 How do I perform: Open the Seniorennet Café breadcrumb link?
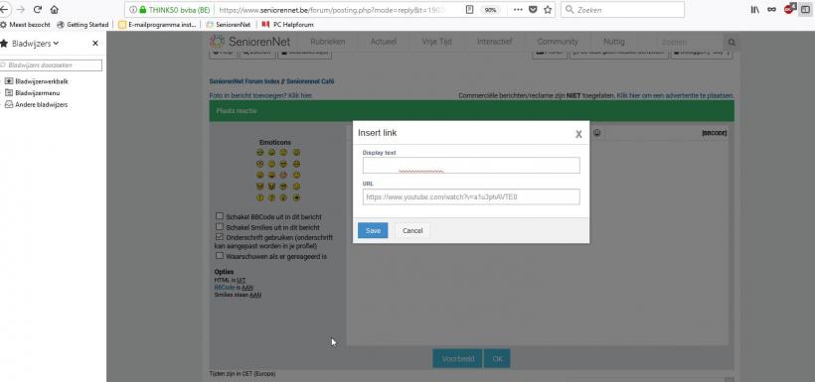pos(310,81)
